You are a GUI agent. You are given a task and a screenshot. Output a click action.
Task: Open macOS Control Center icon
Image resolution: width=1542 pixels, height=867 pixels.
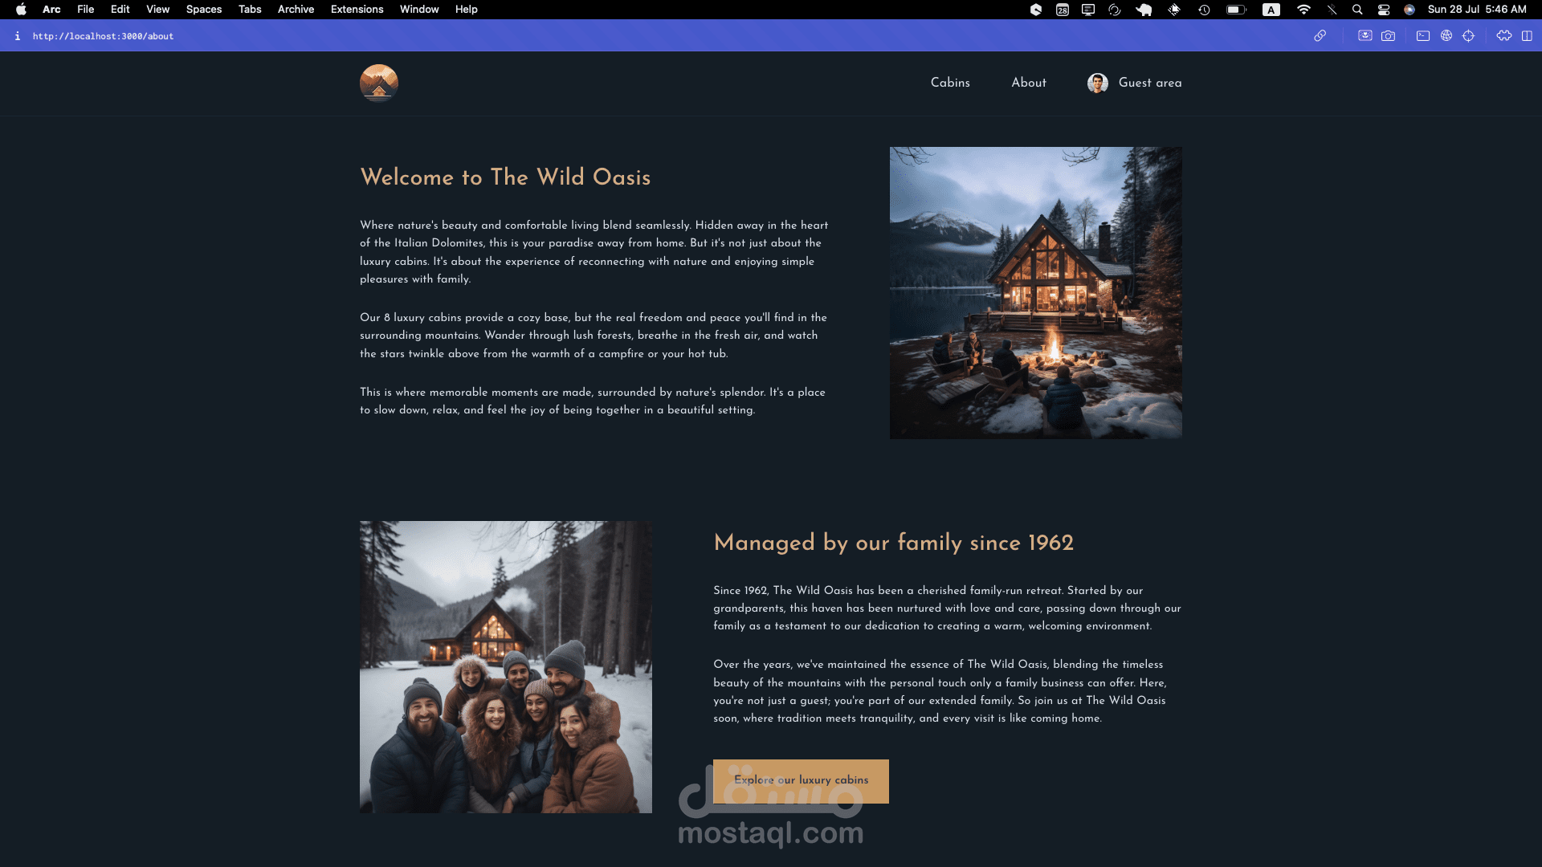point(1384,10)
